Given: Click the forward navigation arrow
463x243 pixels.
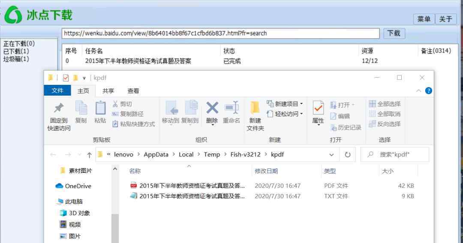Looking at the screenshot, I should pyautogui.click(x=68, y=154).
